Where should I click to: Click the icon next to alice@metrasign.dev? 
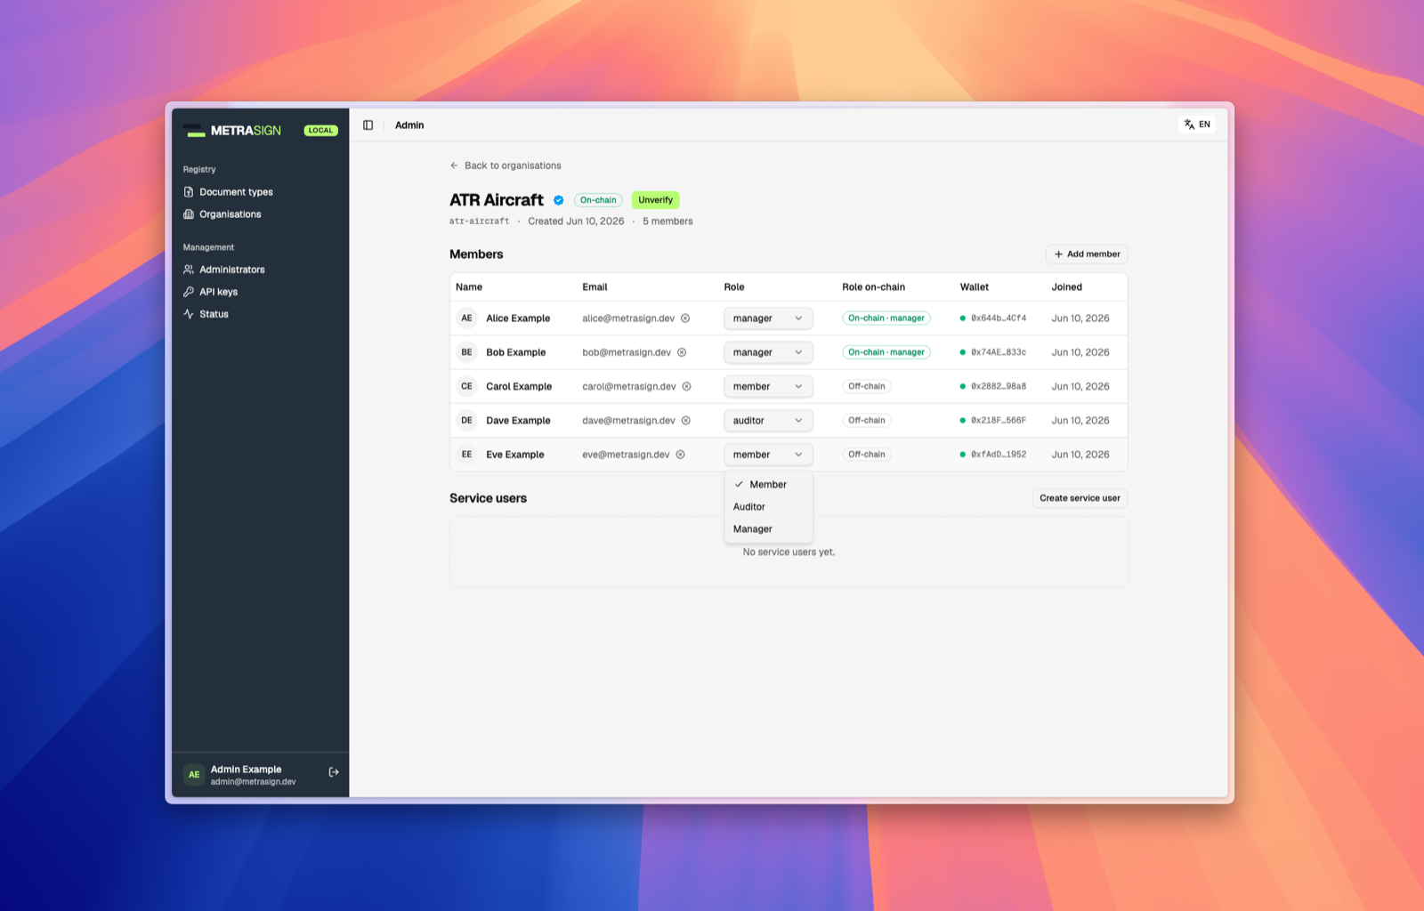tap(685, 318)
